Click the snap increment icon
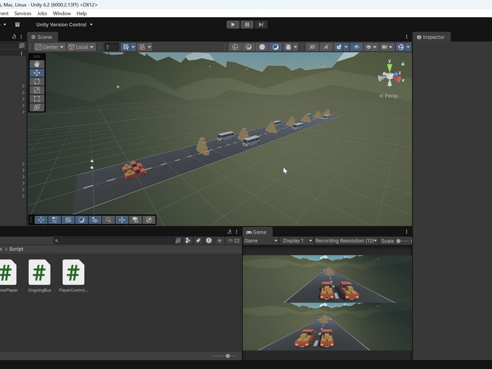The image size is (492, 369). (142, 47)
